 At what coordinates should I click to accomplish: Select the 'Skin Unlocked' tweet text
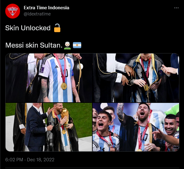coord(28,28)
